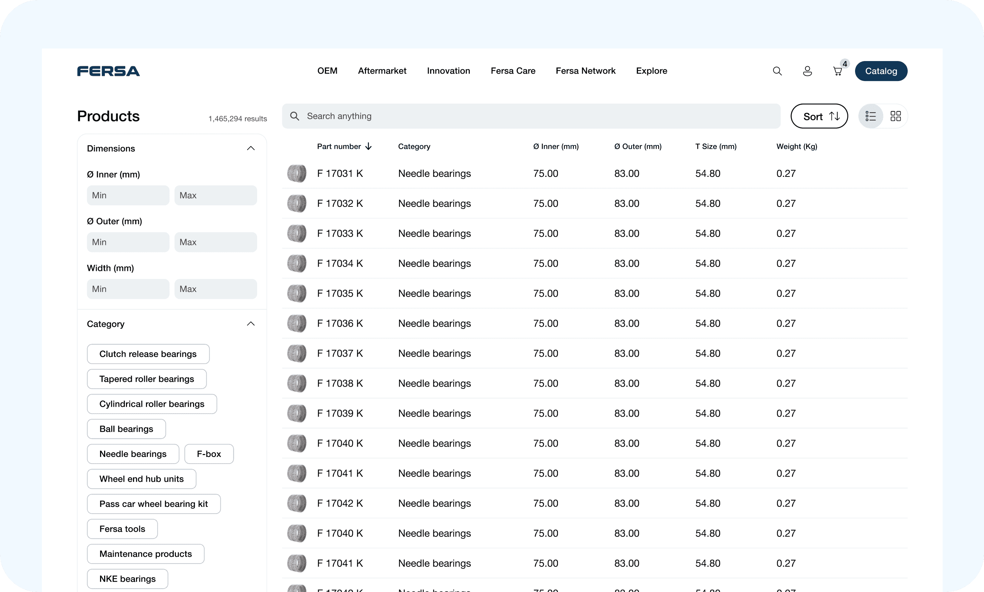Open bearing thumbnail for F 17037 K
Screen dimensions: 984x592
297,353
